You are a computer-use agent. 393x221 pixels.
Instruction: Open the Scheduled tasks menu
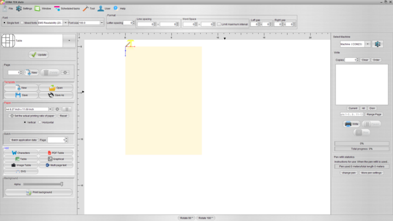(x=67, y=9)
